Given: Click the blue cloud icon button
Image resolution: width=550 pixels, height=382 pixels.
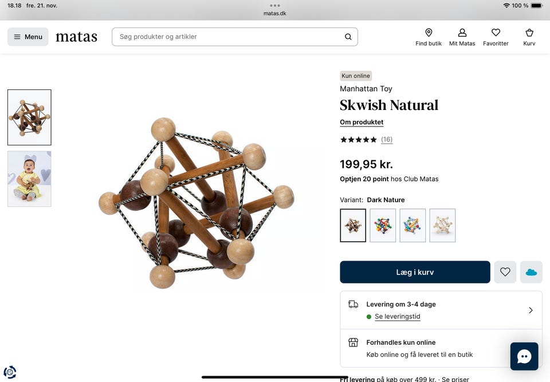Looking at the screenshot, I should [531, 272].
